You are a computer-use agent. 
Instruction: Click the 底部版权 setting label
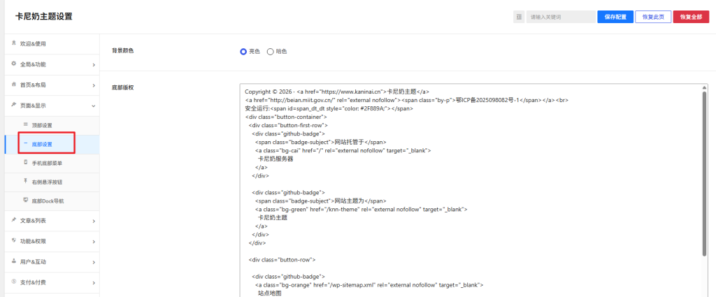pos(123,87)
